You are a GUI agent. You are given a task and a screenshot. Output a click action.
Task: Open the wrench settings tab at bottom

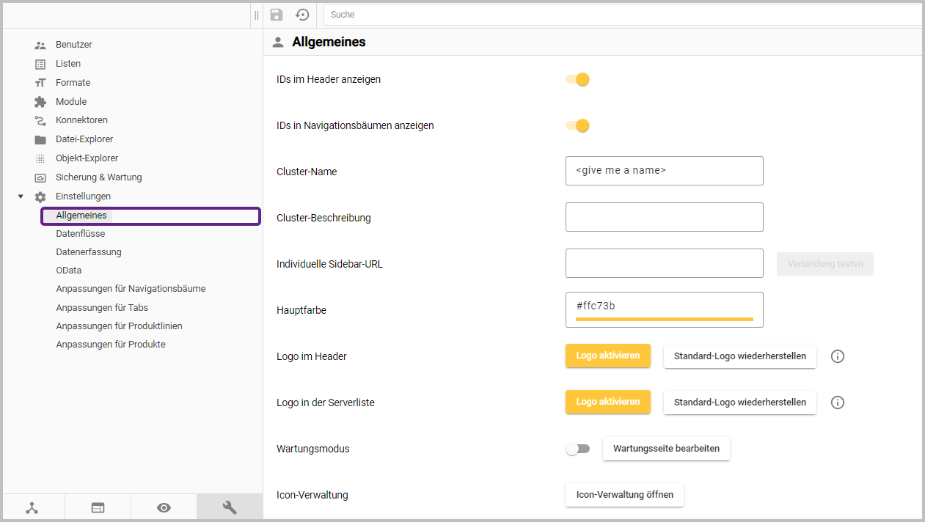[229, 507]
